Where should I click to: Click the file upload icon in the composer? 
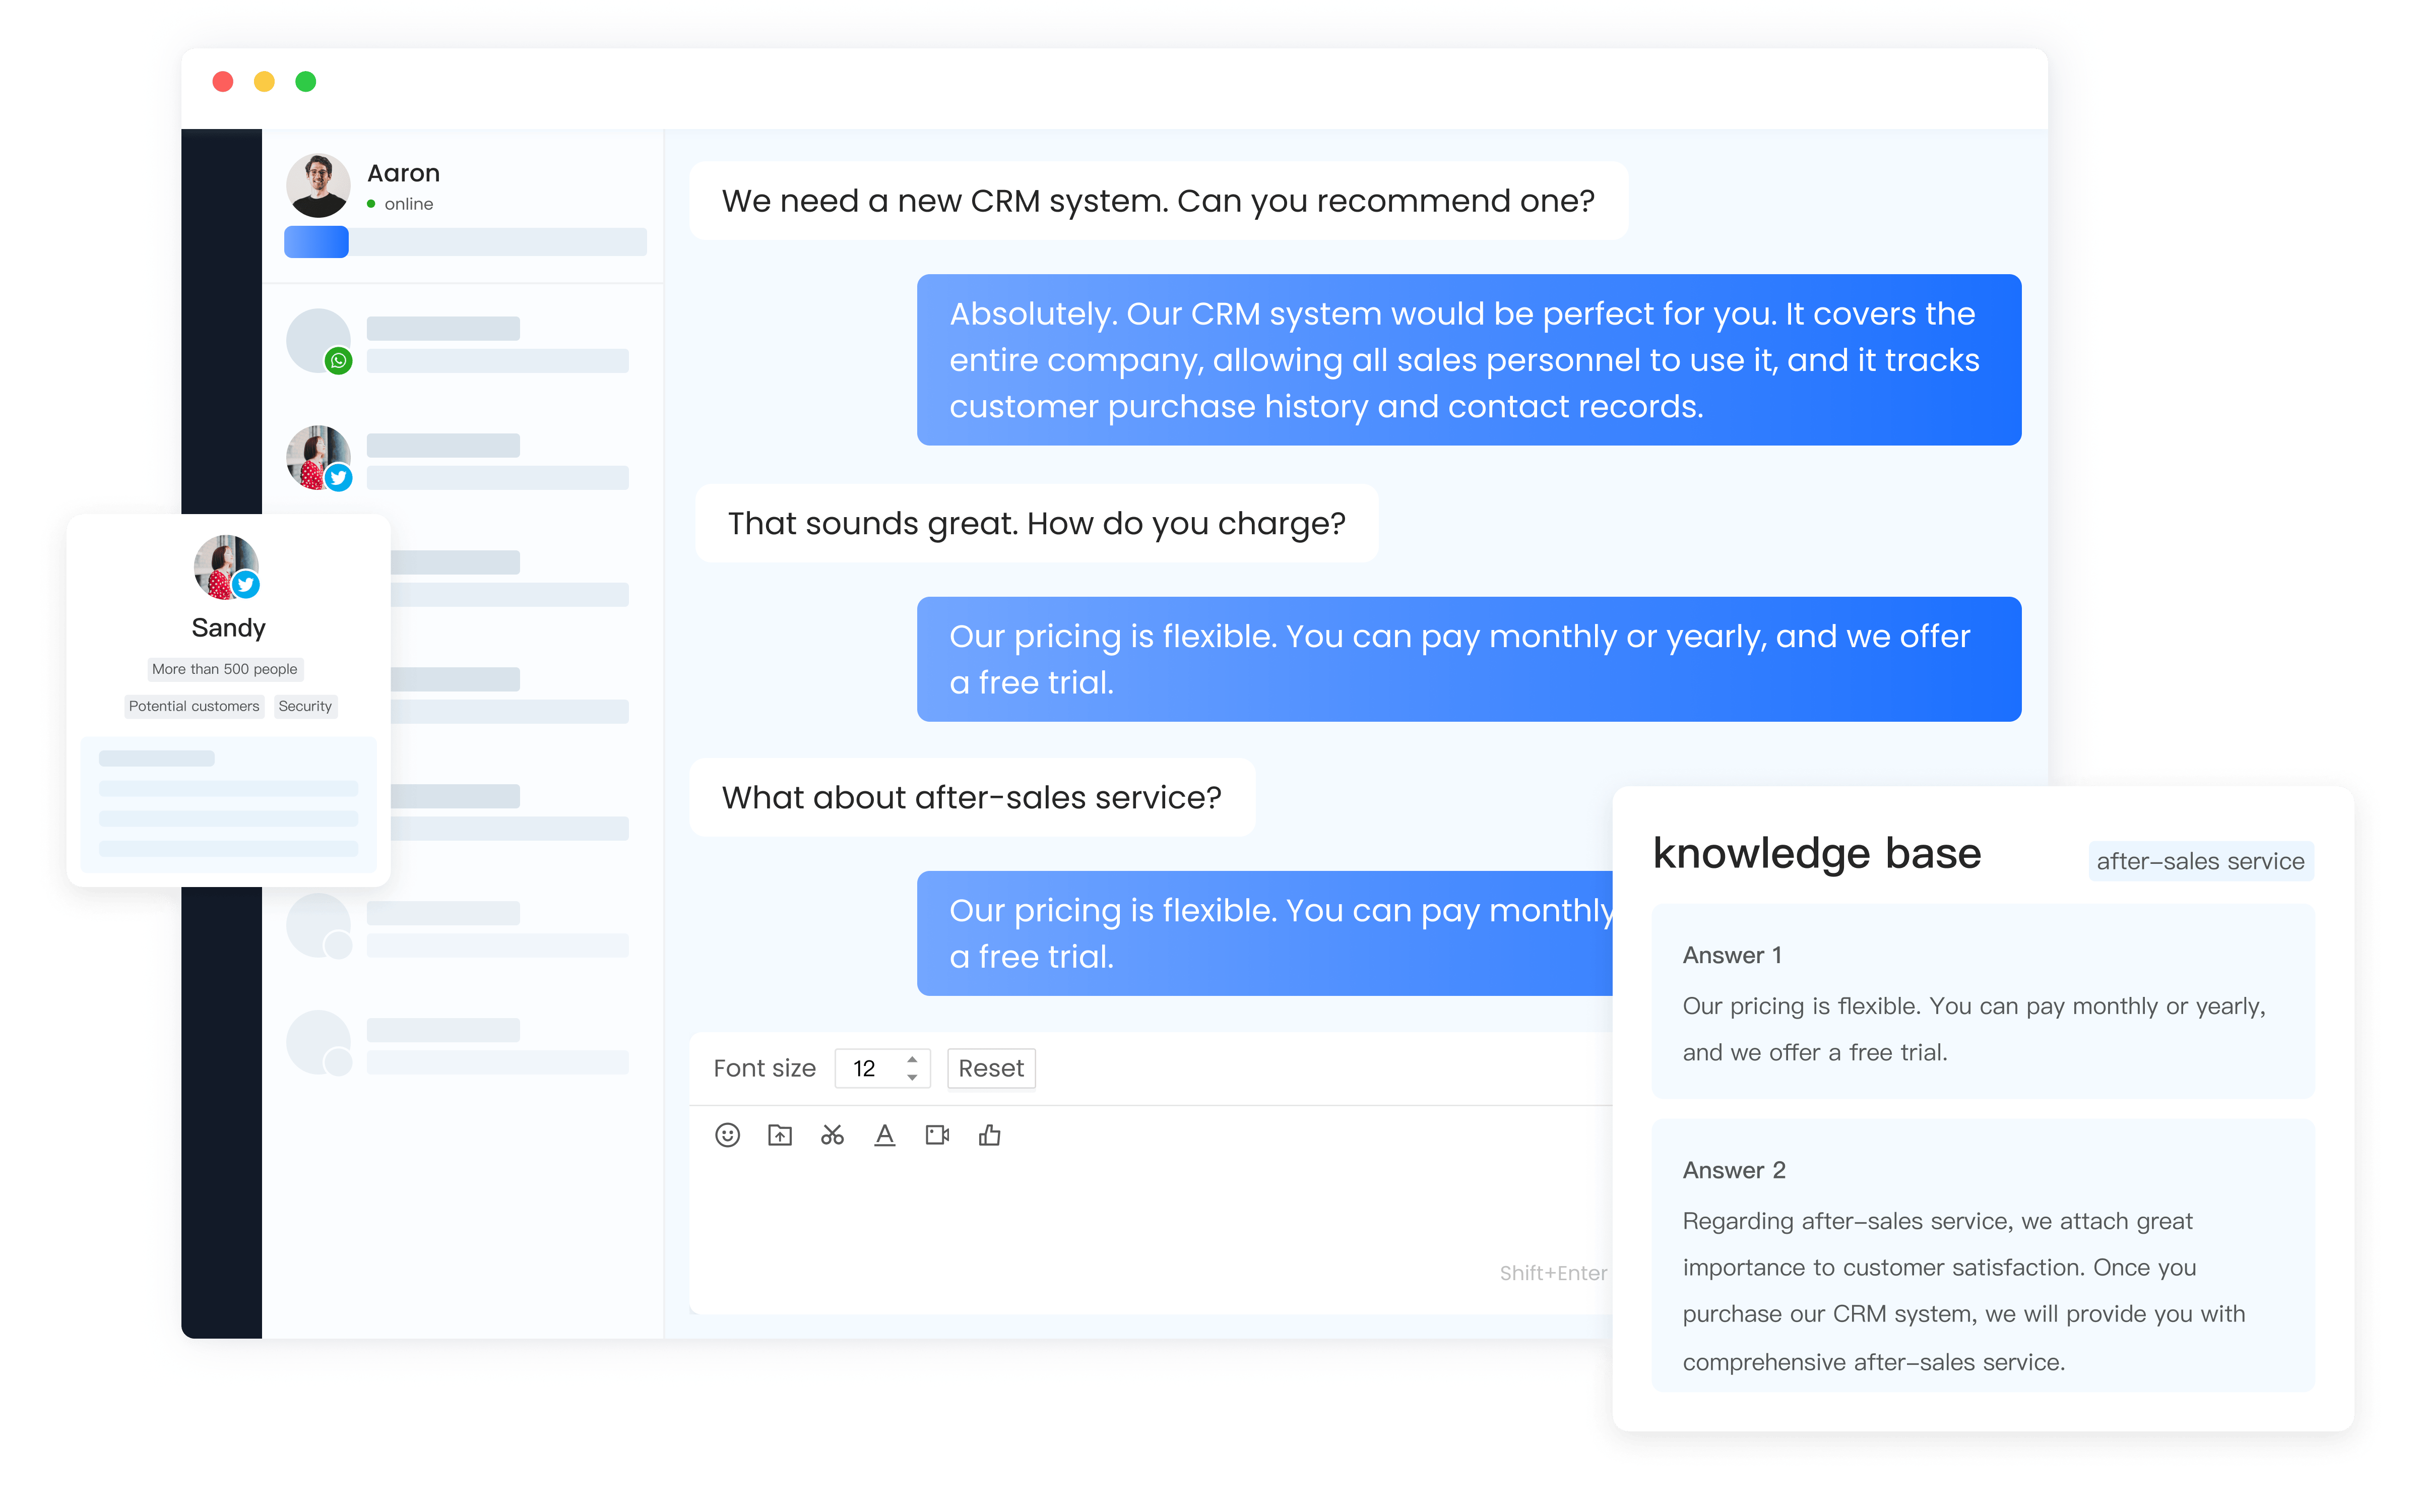click(x=781, y=1135)
